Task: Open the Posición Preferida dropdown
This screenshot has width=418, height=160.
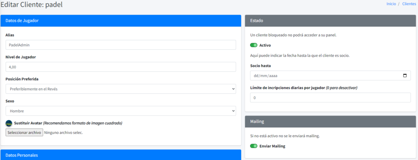Action: [x=121, y=89]
